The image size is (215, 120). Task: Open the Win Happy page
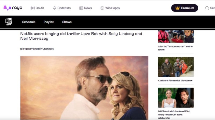pos(113,8)
